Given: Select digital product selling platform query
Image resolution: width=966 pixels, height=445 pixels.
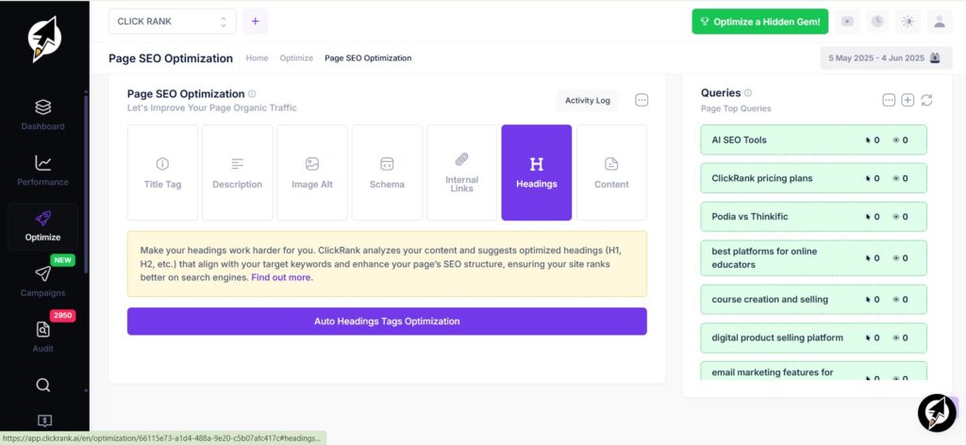Looking at the screenshot, I should 814,338.
